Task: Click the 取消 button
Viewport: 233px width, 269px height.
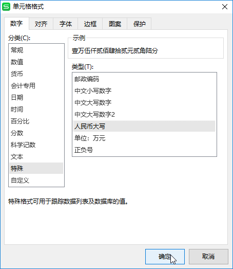Action: pyautogui.click(x=208, y=257)
